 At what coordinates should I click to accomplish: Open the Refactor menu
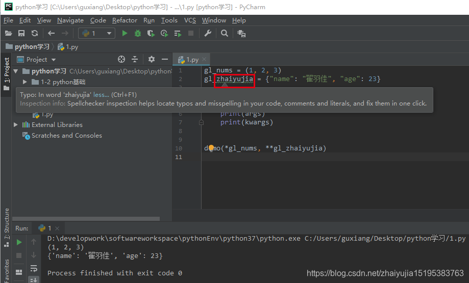tap(125, 20)
